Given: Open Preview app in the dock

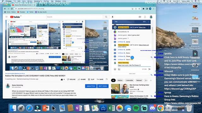Looking at the screenshot, I should [x=62, y=108].
